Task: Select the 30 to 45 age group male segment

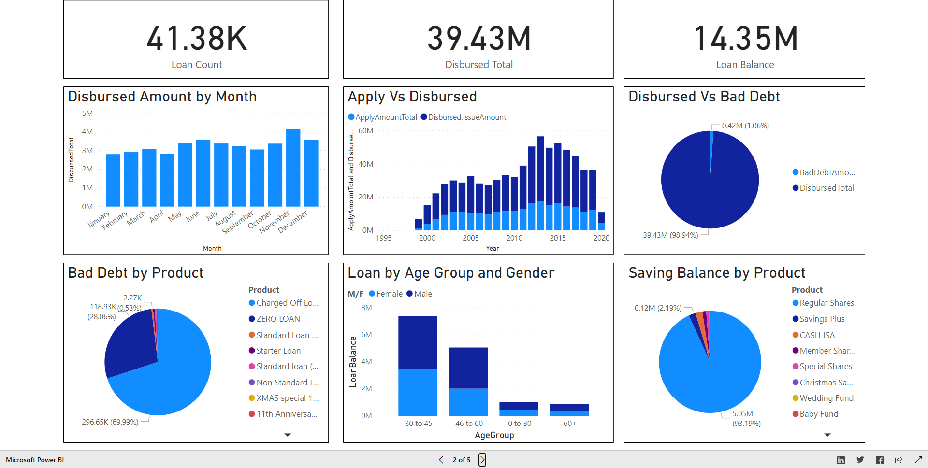Action: [418, 343]
